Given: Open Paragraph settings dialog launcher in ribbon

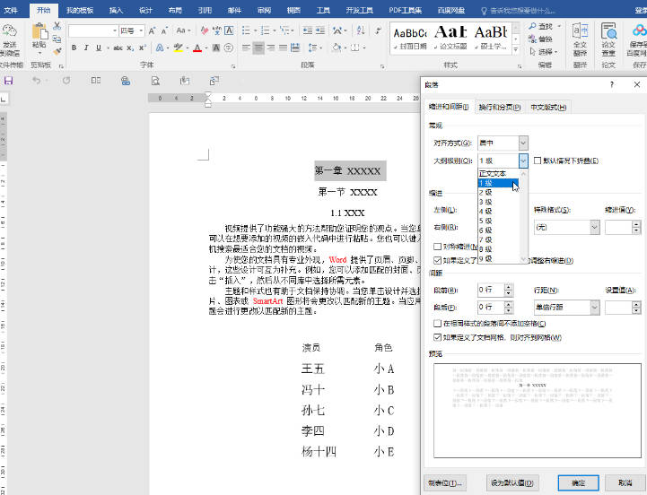Looking at the screenshot, I should click(382, 66).
